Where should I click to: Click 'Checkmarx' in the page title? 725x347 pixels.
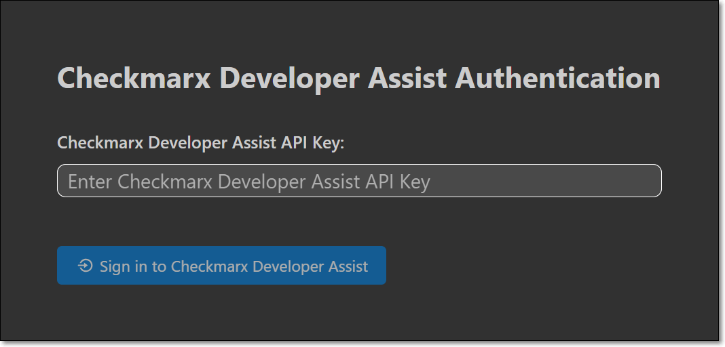[134, 79]
